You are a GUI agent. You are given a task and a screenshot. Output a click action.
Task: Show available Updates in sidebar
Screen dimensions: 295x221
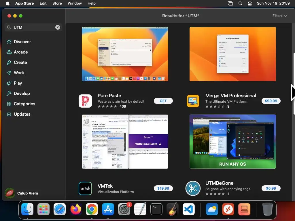pyautogui.click(x=18, y=114)
